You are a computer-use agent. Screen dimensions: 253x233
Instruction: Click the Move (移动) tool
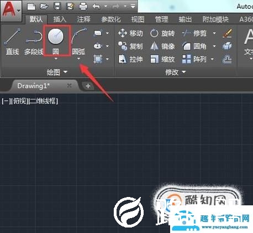click(x=130, y=33)
